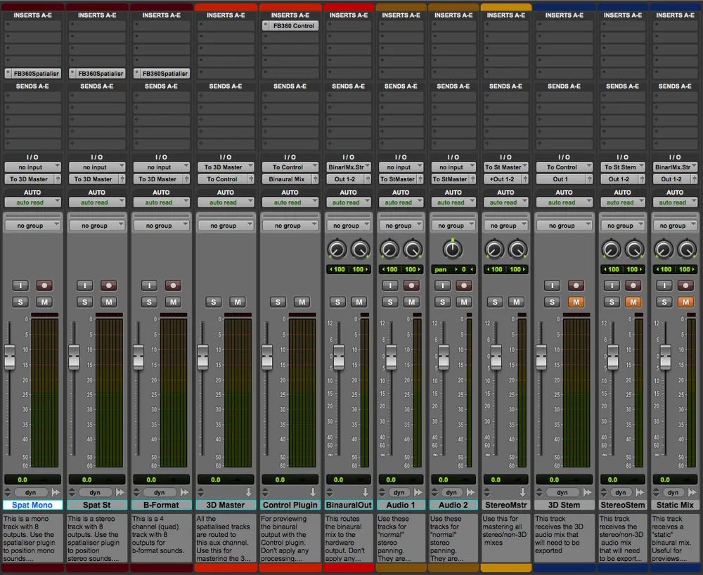Open output selector To 3D Master on B-Format
This screenshot has height=575, width=703.
pos(157,179)
